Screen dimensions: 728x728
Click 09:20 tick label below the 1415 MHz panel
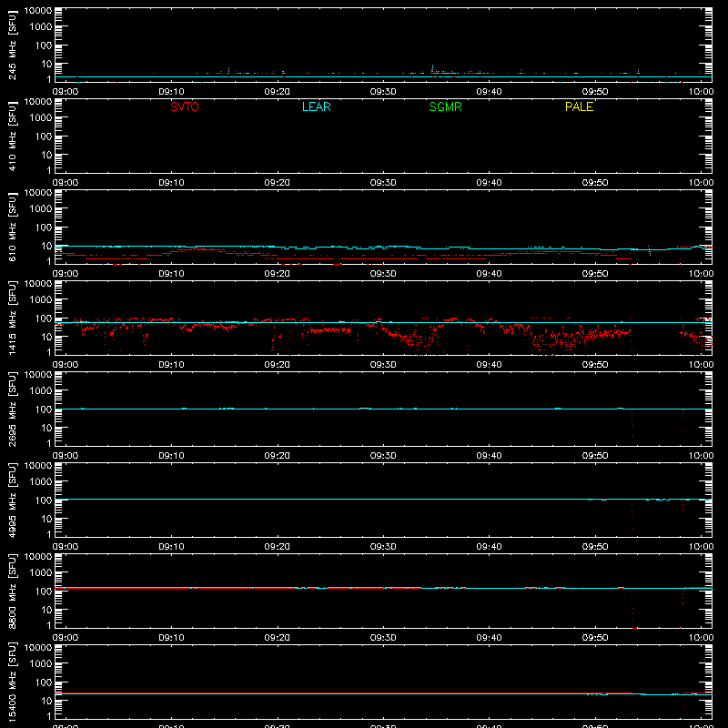coord(278,365)
